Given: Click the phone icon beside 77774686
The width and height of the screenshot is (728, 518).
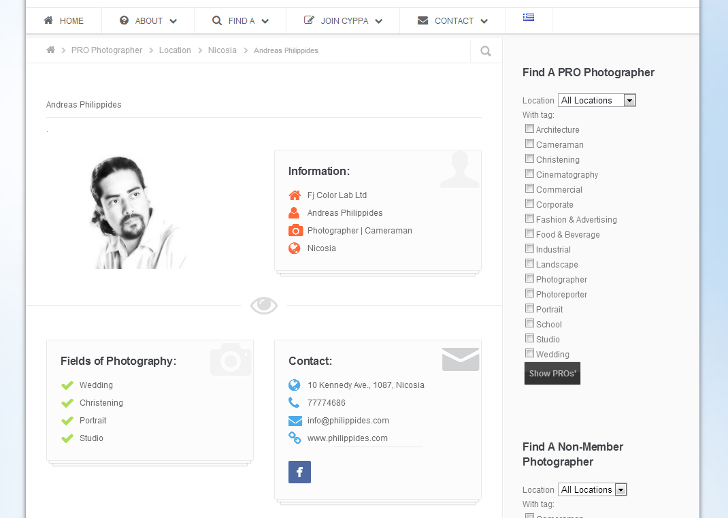Looking at the screenshot, I should (294, 402).
